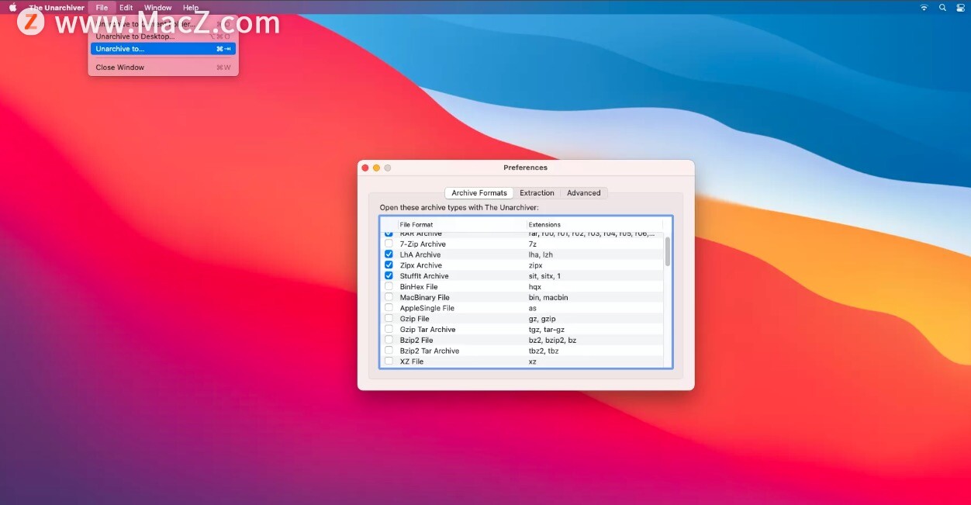Screen dimensions: 971x505
Task: Click the archive list vertical scrollbar
Action: (x=667, y=252)
